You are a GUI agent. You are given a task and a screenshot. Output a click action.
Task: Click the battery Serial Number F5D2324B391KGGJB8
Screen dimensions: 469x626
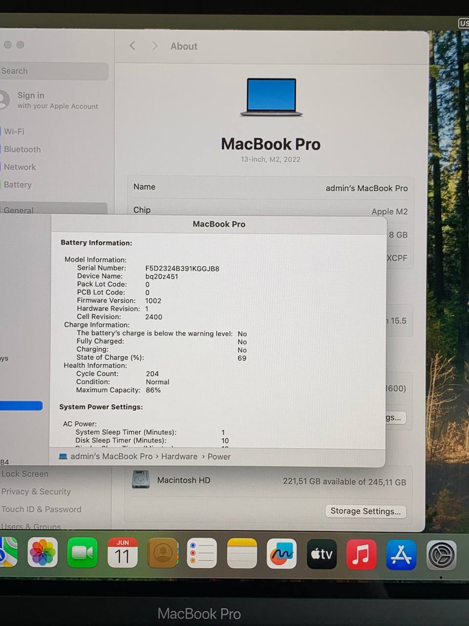click(182, 268)
